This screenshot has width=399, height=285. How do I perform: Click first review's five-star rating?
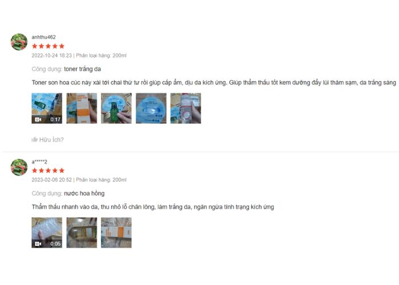click(48, 46)
